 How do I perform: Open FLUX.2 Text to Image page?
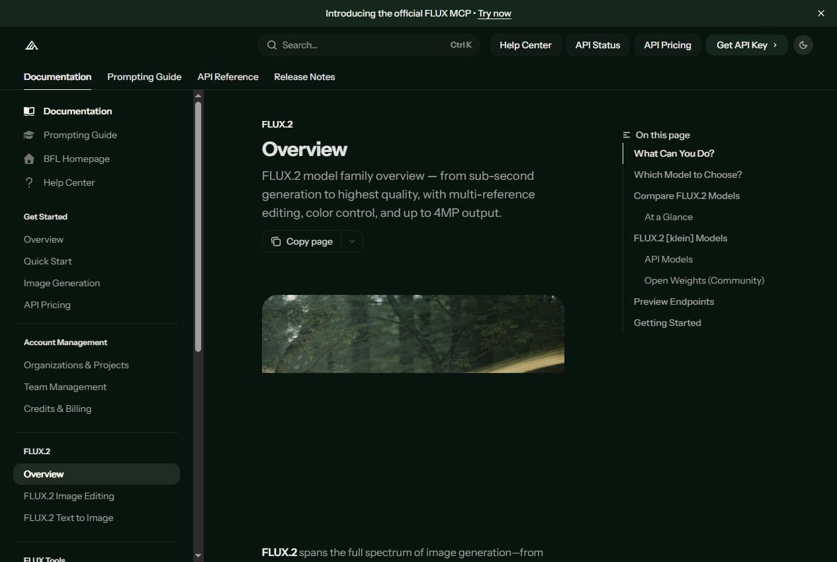pyautogui.click(x=68, y=518)
